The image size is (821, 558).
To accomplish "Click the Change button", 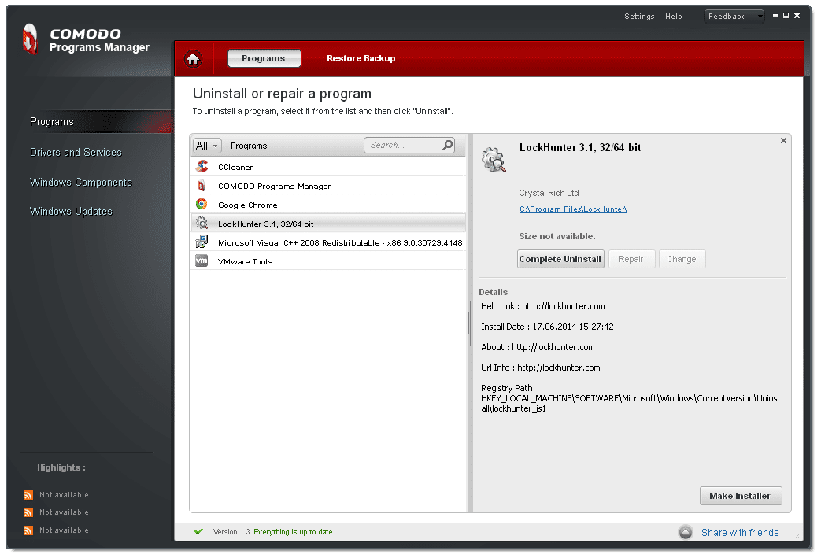I will pyautogui.click(x=681, y=259).
